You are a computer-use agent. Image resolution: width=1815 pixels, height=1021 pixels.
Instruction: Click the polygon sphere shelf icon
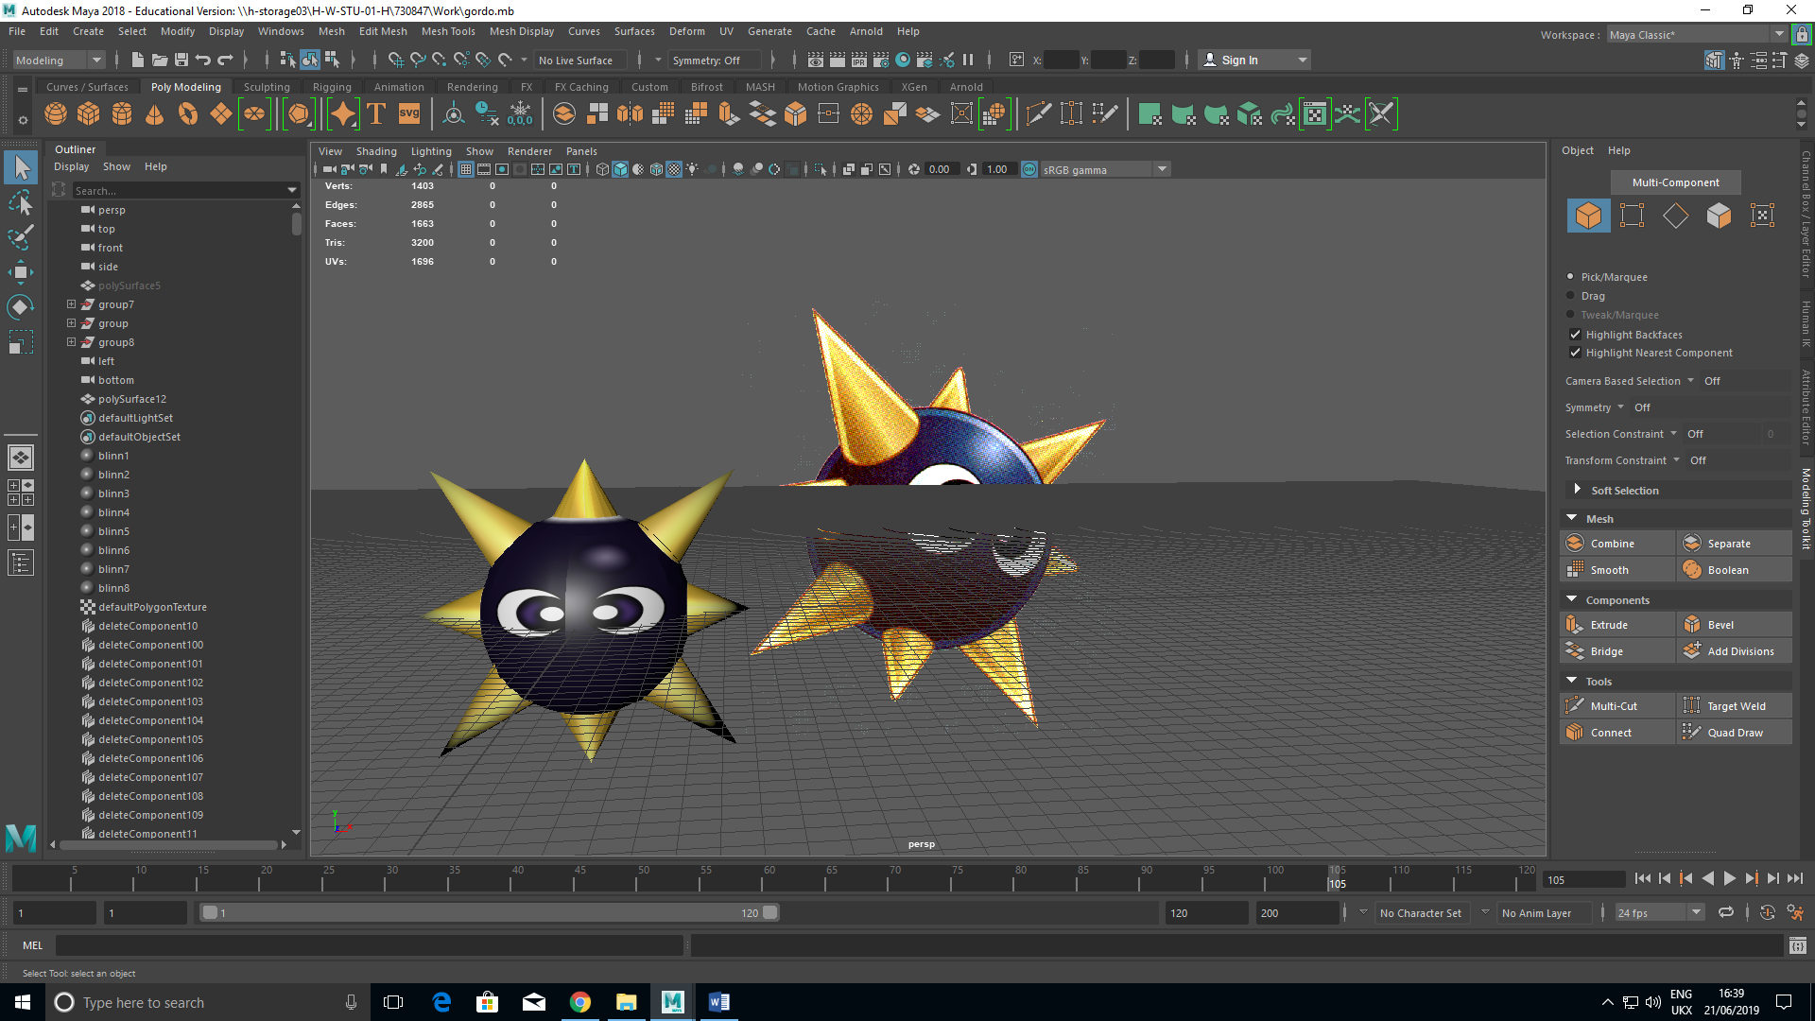56,114
